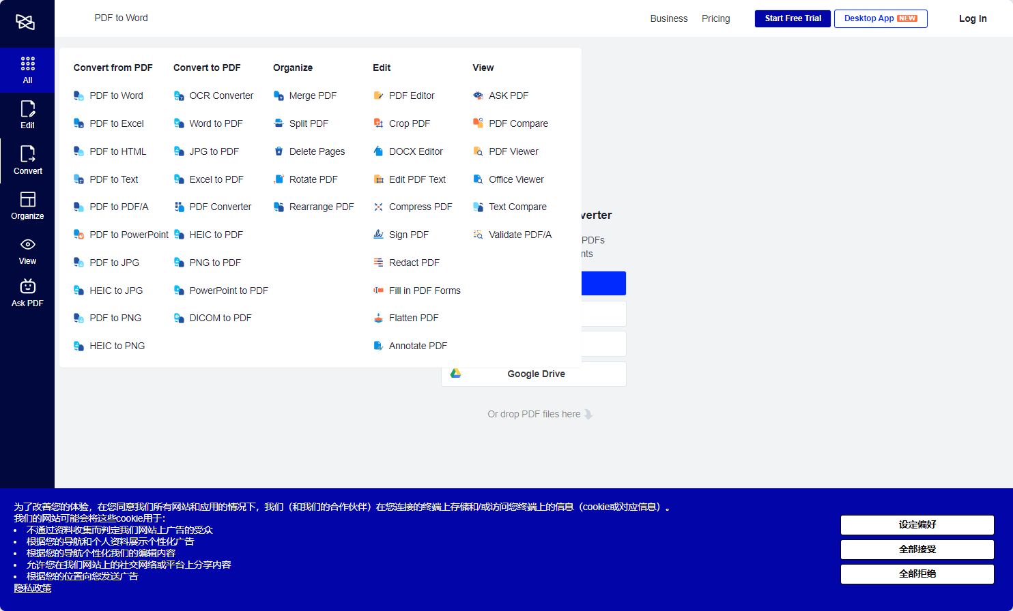1013x611 pixels.
Task: Click the Google Drive logo icon
Action: point(456,374)
